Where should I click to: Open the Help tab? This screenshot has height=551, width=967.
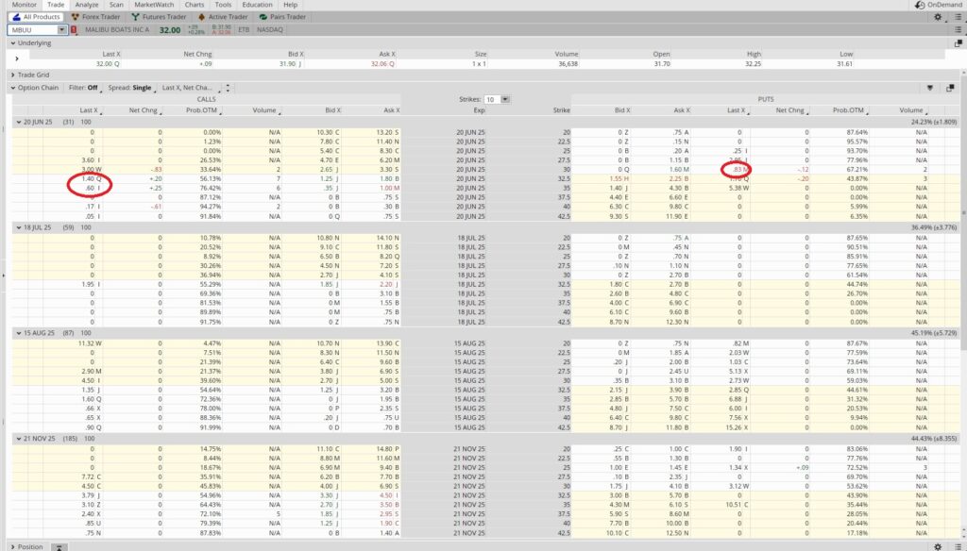pos(291,5)
